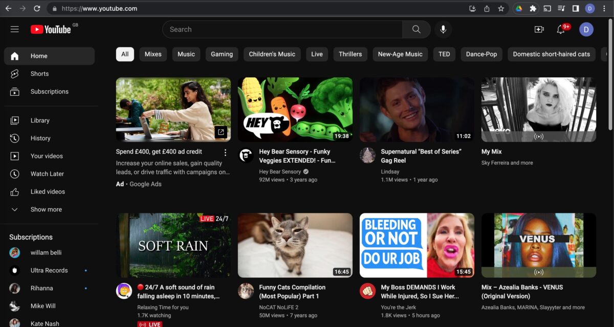614x327 pixels.
Task: Open the Chrome three-dot menu
Action: pyautogui.click(x=604, y=8)
